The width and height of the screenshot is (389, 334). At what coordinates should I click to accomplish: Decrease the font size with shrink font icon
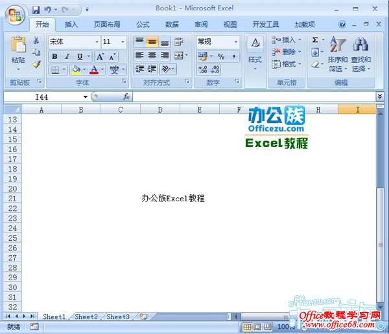coord(112,57)
